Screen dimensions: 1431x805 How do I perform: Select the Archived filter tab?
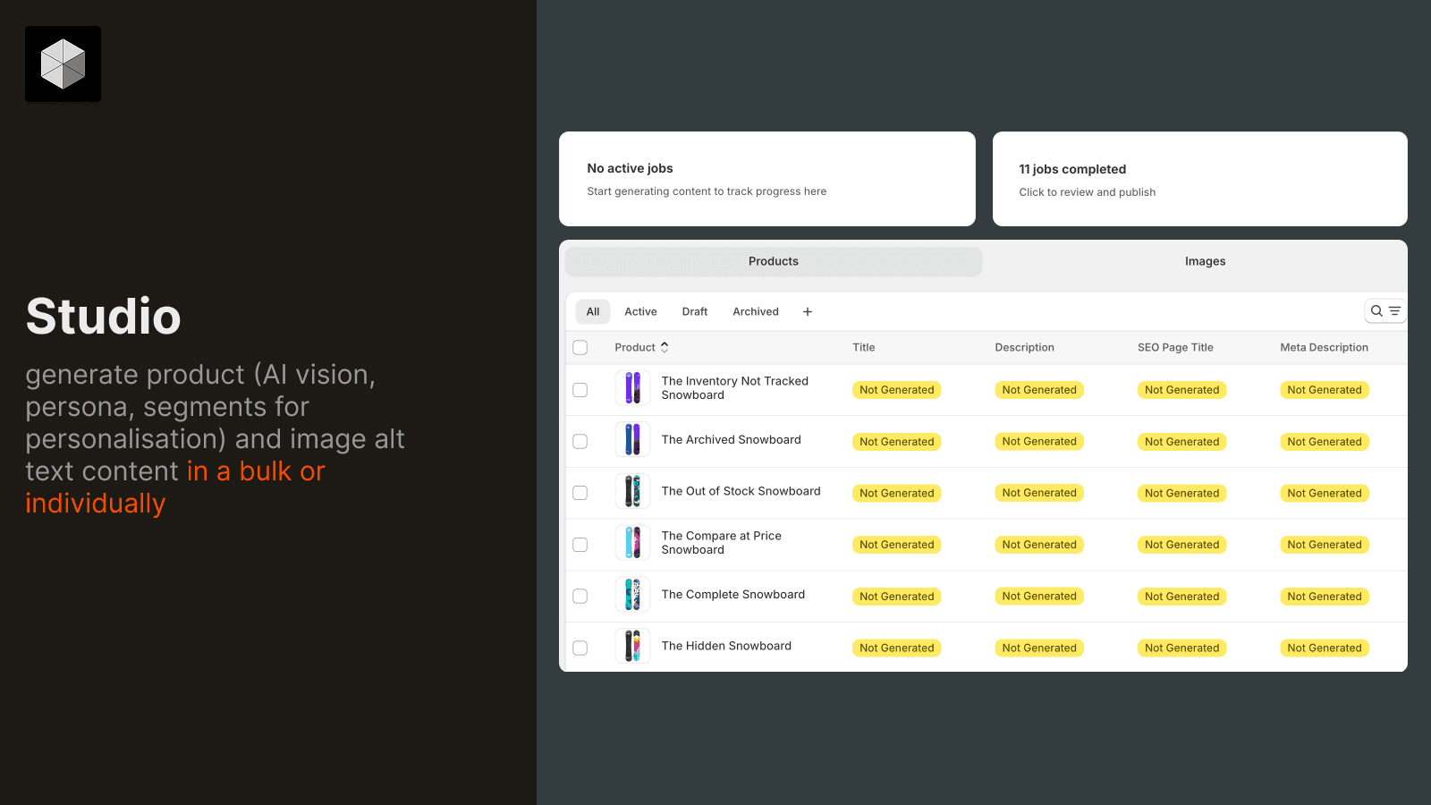coord(756,311)
